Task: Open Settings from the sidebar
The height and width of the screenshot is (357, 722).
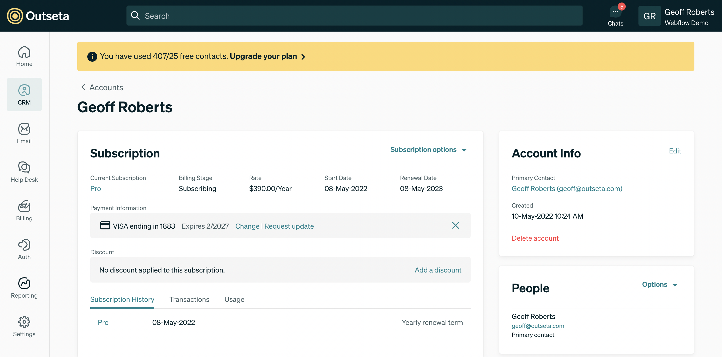Action: point(24,326)
